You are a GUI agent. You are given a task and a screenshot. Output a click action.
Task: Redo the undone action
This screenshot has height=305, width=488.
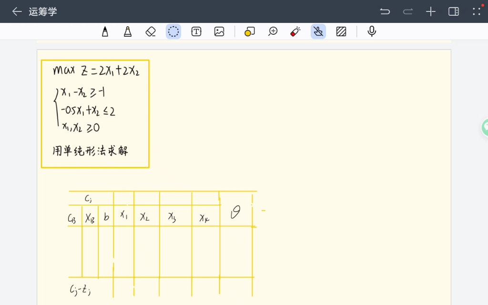(x=407, y=11)
